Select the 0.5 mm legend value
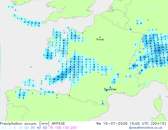The image size is (168, 130). point(4,128)
